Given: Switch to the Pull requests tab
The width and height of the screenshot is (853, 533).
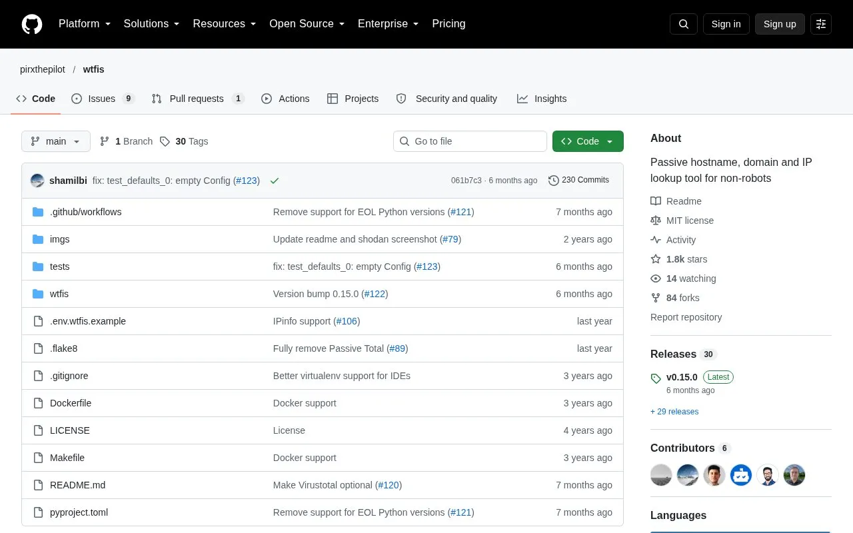Looking at the screenshot, I should click(x=198, y=99).
